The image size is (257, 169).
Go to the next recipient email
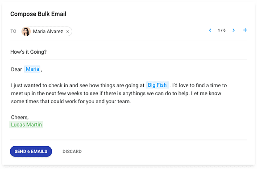[233, 30]
